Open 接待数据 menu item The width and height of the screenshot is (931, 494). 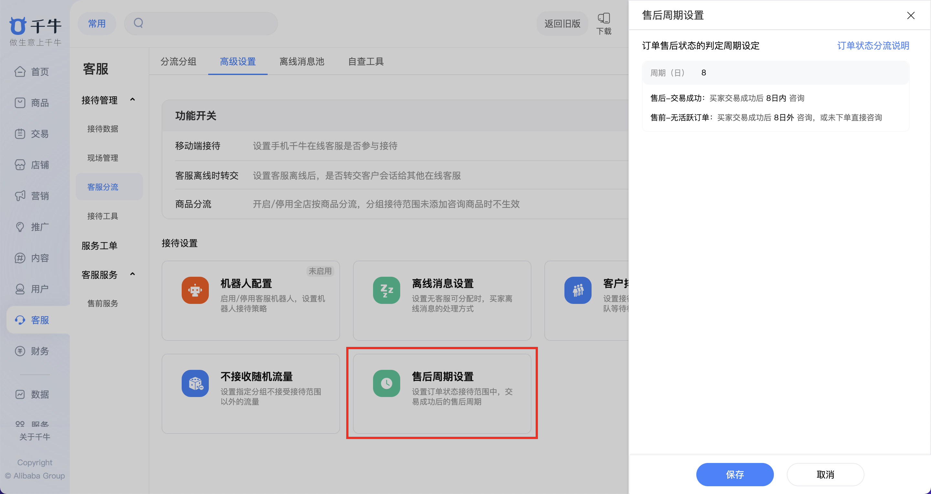[x=103, y=129]
